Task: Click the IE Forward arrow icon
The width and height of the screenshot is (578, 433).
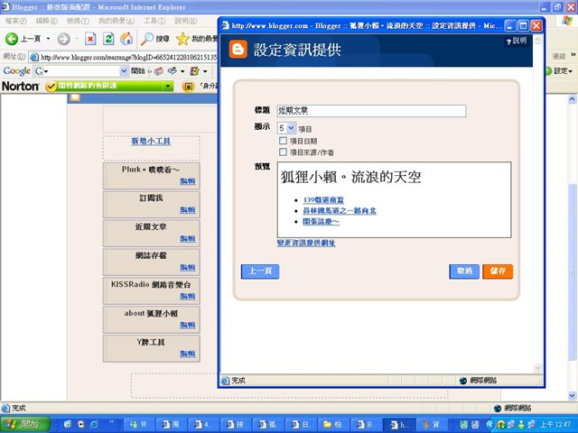Action: pos(64,39)
